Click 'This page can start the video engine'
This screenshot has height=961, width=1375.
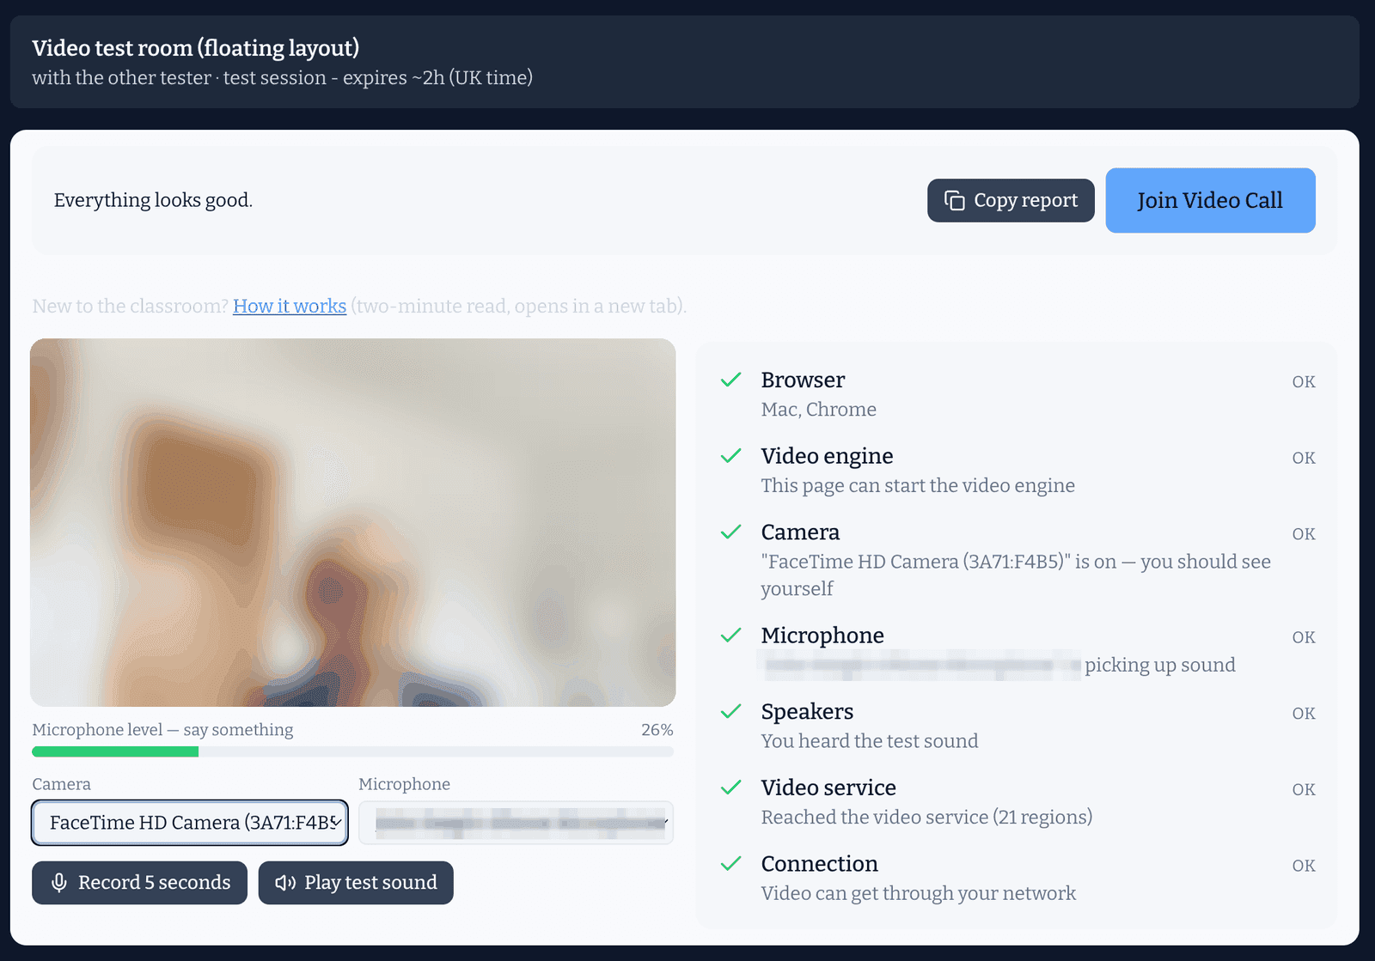tap(918, 485)
